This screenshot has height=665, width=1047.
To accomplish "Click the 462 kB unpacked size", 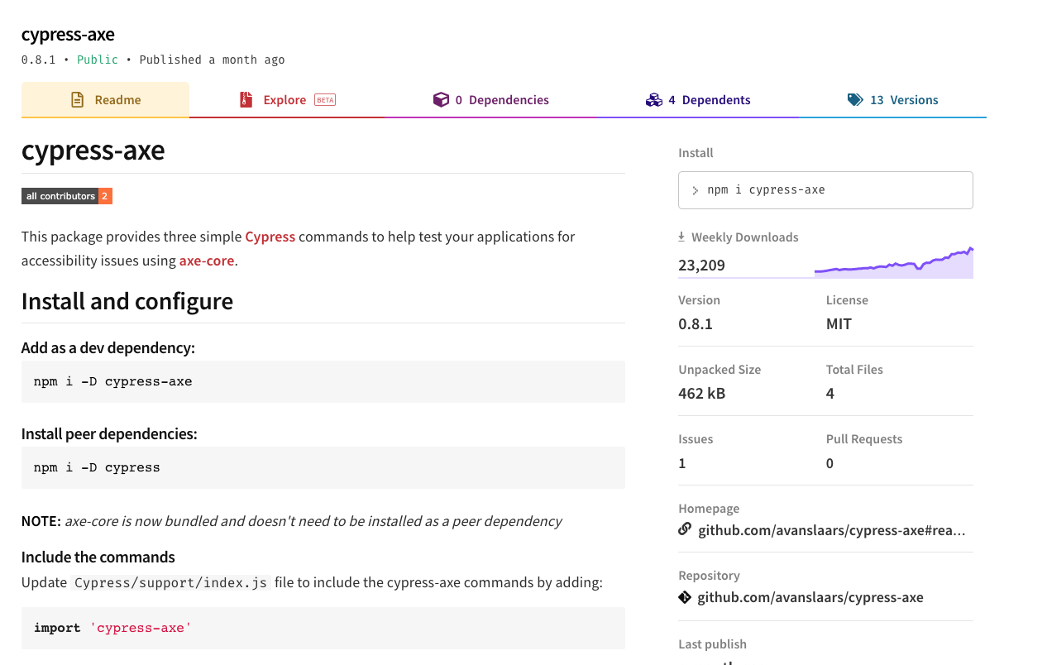I will pos(702,394).
